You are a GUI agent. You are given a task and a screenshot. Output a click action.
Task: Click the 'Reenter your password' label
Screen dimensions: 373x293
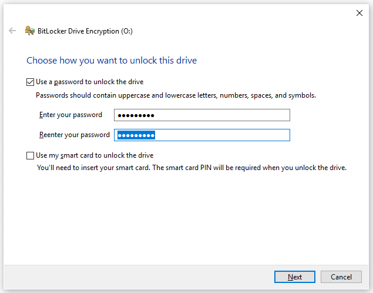75,135
